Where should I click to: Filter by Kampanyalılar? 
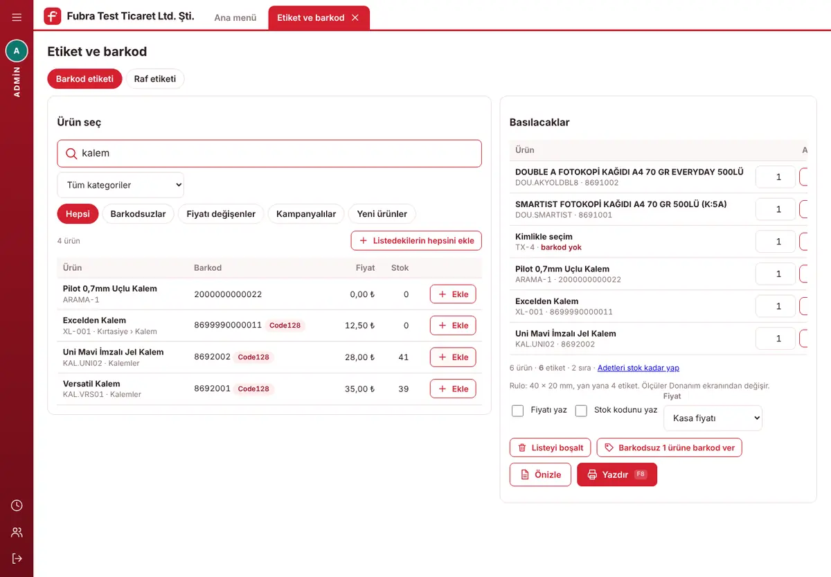pos(306,214)
